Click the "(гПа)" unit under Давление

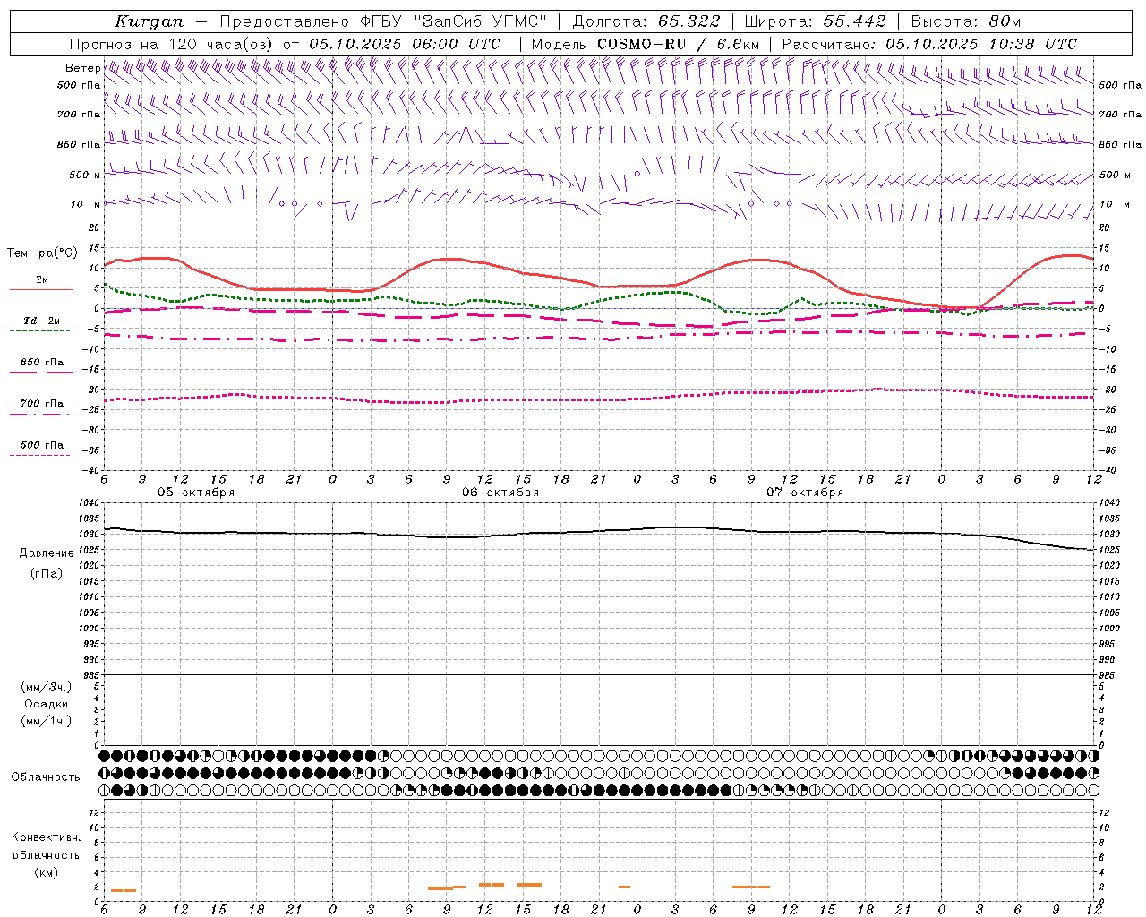[47, 574]
